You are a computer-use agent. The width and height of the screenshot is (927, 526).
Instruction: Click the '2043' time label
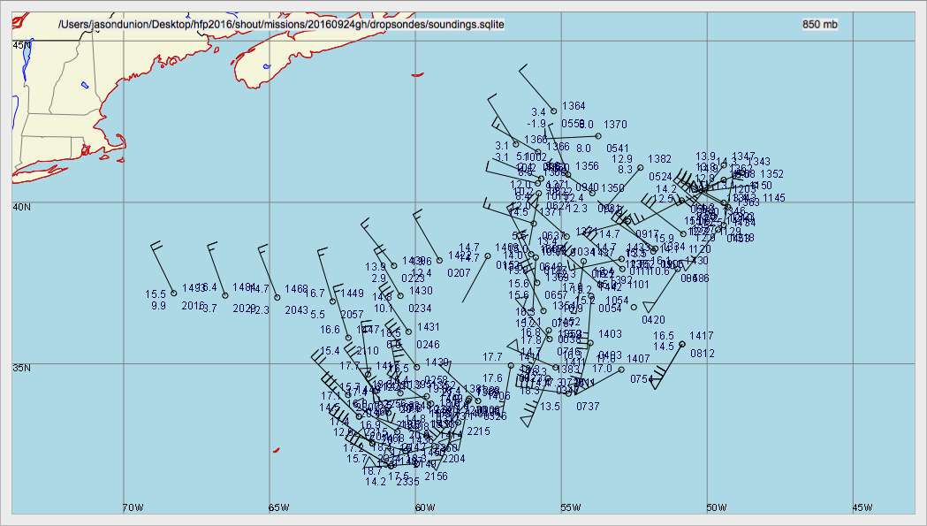point(296,310)
